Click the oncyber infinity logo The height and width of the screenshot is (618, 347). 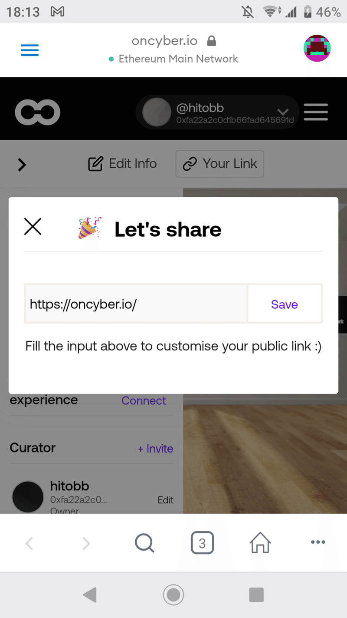37,112
